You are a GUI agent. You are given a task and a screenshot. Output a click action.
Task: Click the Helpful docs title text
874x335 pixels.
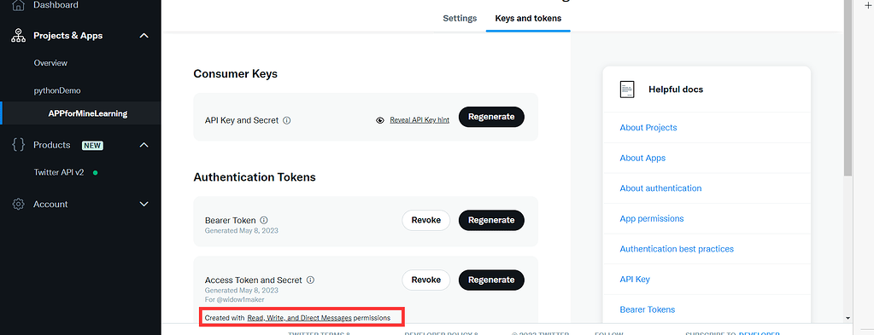(676, 89)
